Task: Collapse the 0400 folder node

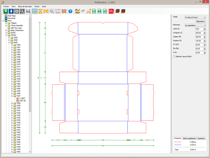Action: point(9,42)
